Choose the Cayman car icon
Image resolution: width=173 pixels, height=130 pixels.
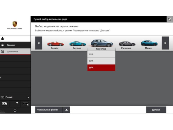click(x=77, y=44)
